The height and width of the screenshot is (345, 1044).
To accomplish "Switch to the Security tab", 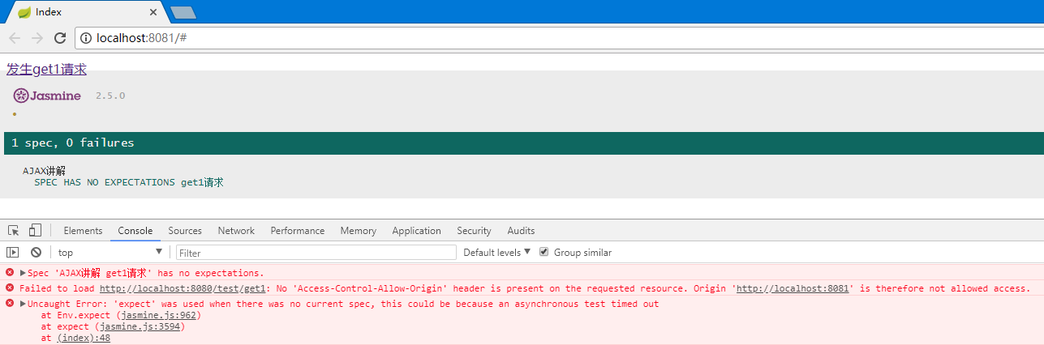I will tap(474, 231).
